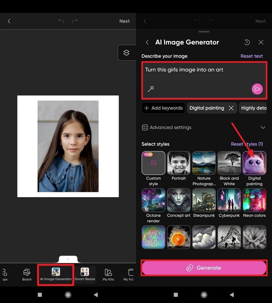
Task: Expand the bottom toolbar handle chevron
Action: coord(68,259)
